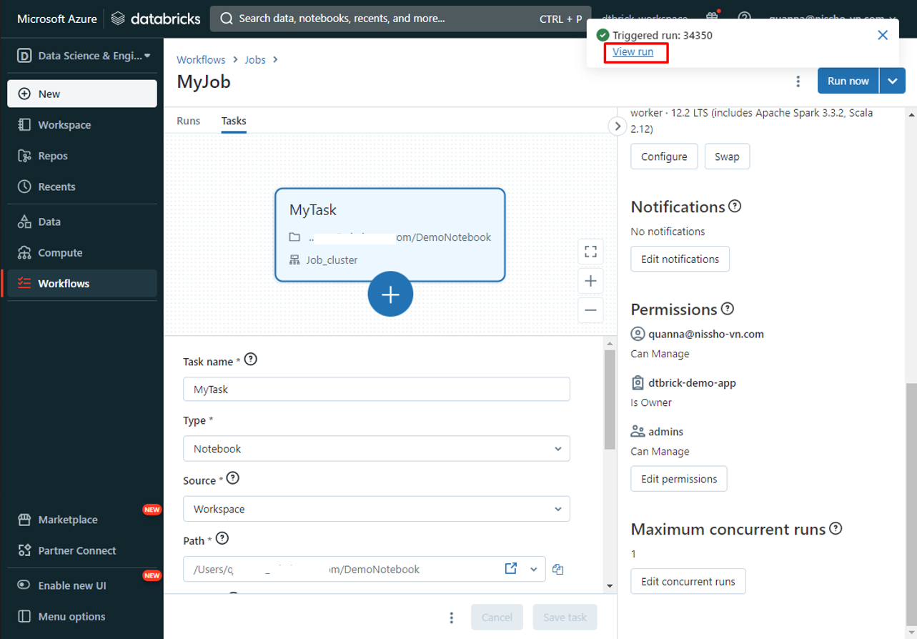The image size is (917, 639).
Task: Dismiss the Triggered run notification
Action: point(883,35)
